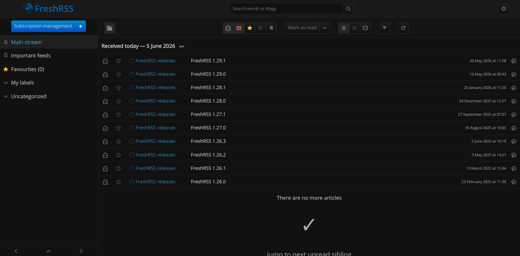Open the FreshRSS 1.29.1 article website icon

[x=514, y=61]
